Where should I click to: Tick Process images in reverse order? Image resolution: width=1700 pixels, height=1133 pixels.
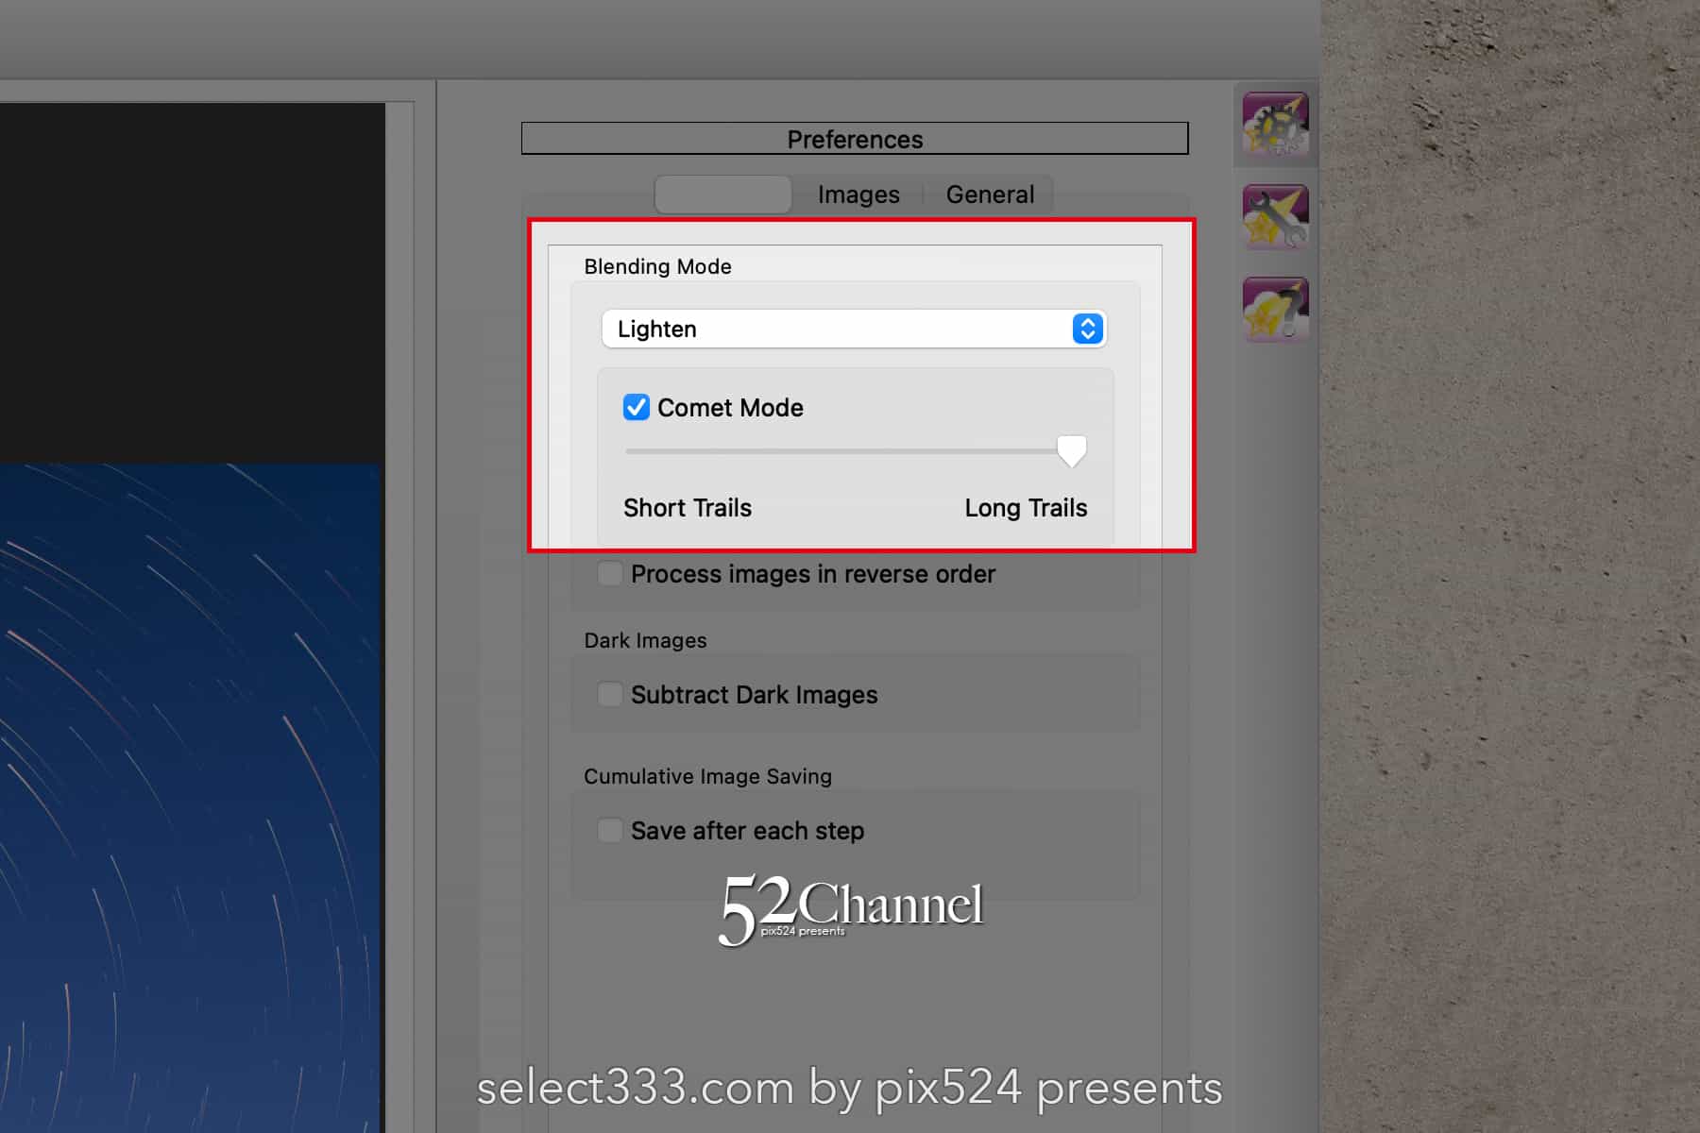pyautogui.click(x=610, y=574)
